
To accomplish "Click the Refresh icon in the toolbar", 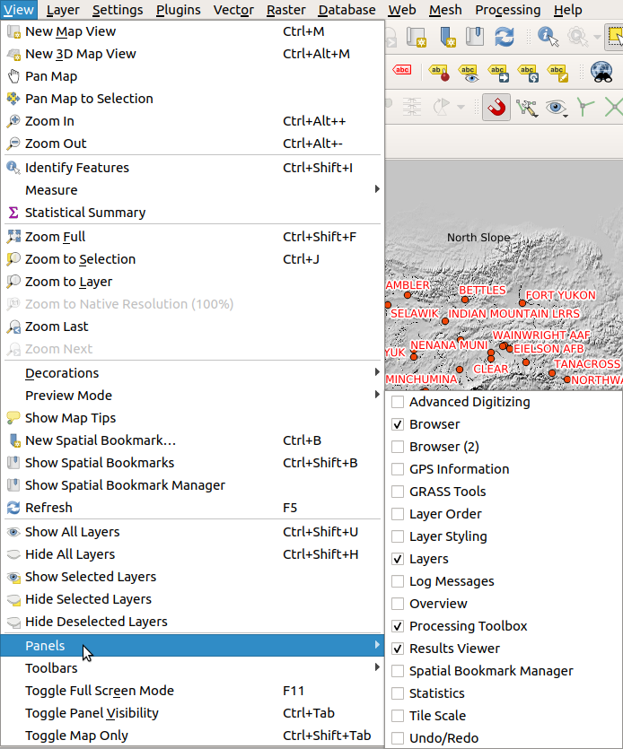I will tap(505, 37).
